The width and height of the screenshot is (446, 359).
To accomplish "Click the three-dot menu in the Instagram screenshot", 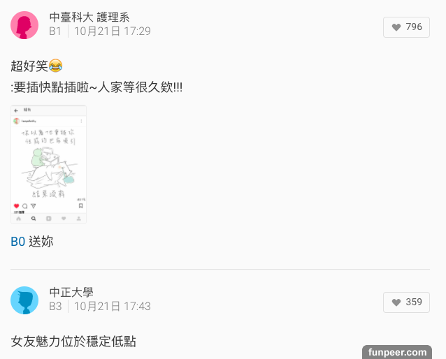I will coord(81,121).
